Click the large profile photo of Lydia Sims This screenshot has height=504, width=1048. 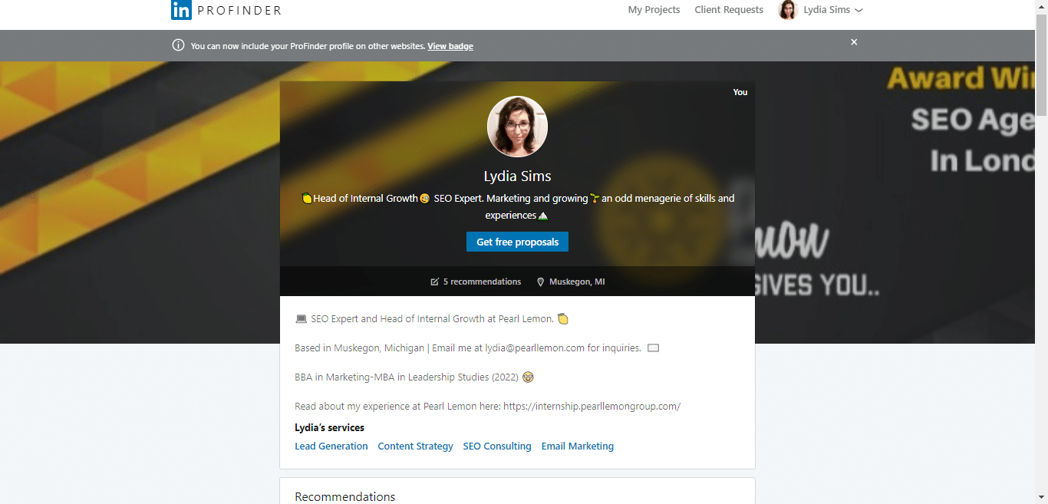pyautogui.click(x=517, y=127)
